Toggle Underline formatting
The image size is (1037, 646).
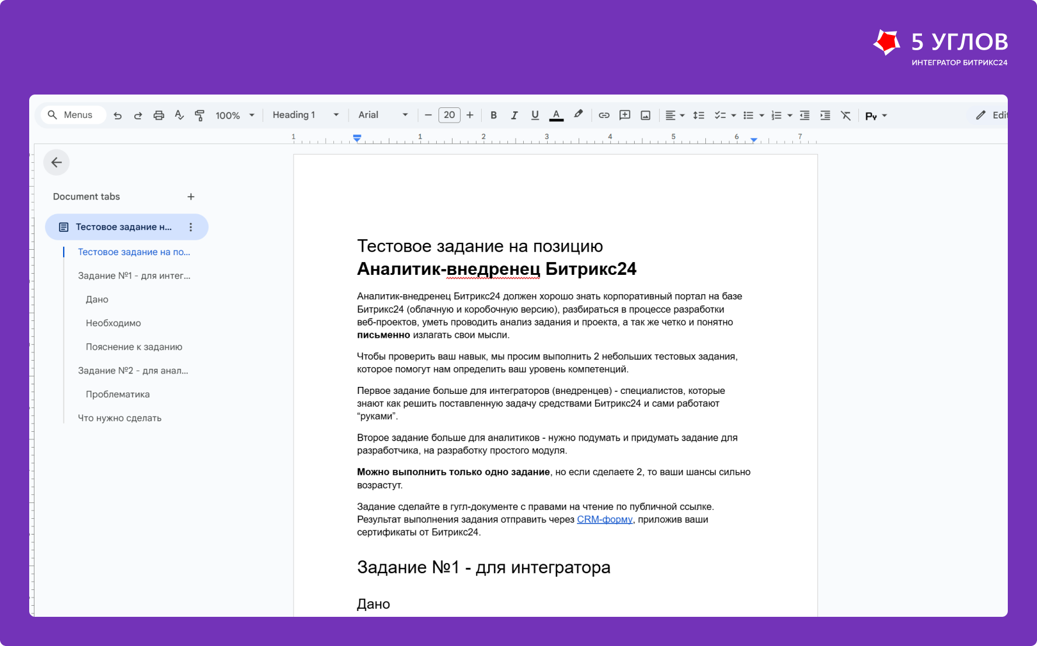coord(535,116)
